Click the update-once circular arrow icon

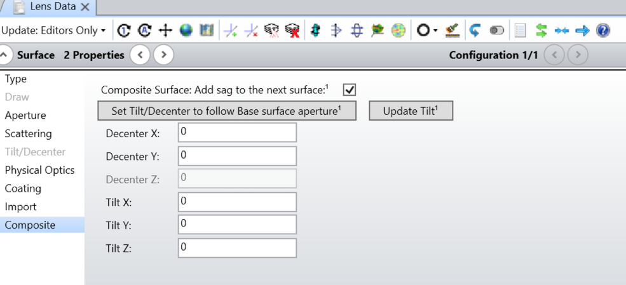pyautogui.click(x=124, y=30)
